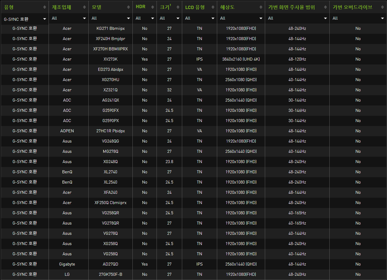387x280 pixels.
Task: Open the 가변 화면 주사율 범위 filter dropdown
Action: [297, 18]
